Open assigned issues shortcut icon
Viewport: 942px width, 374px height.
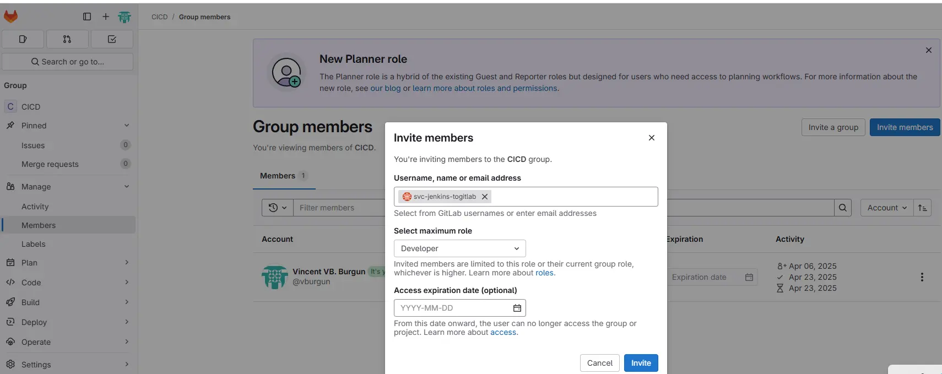(23, 39)
